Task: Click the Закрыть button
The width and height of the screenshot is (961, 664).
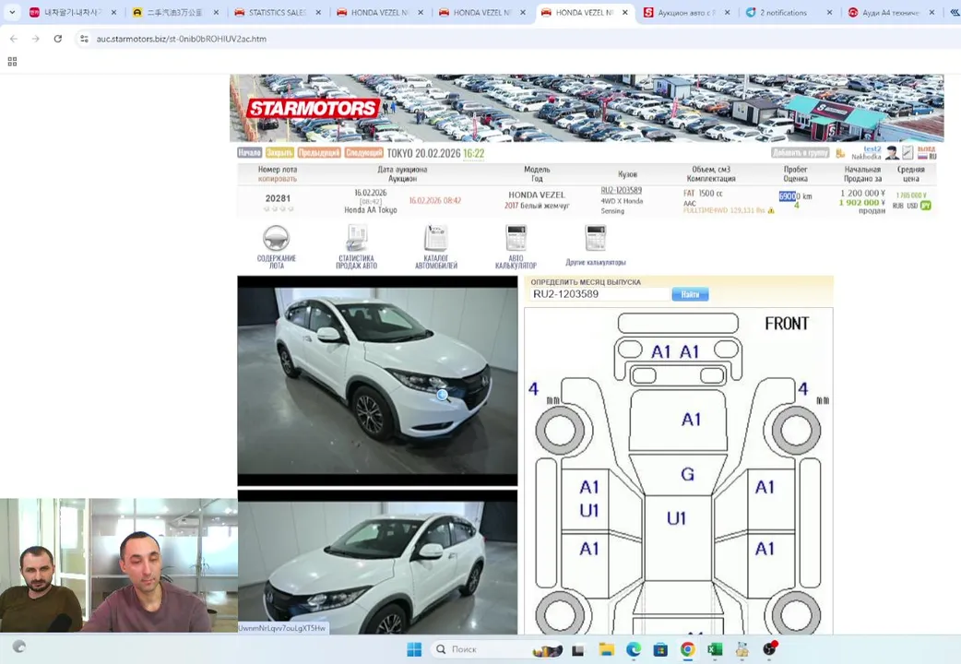Action: pos(279,153)
